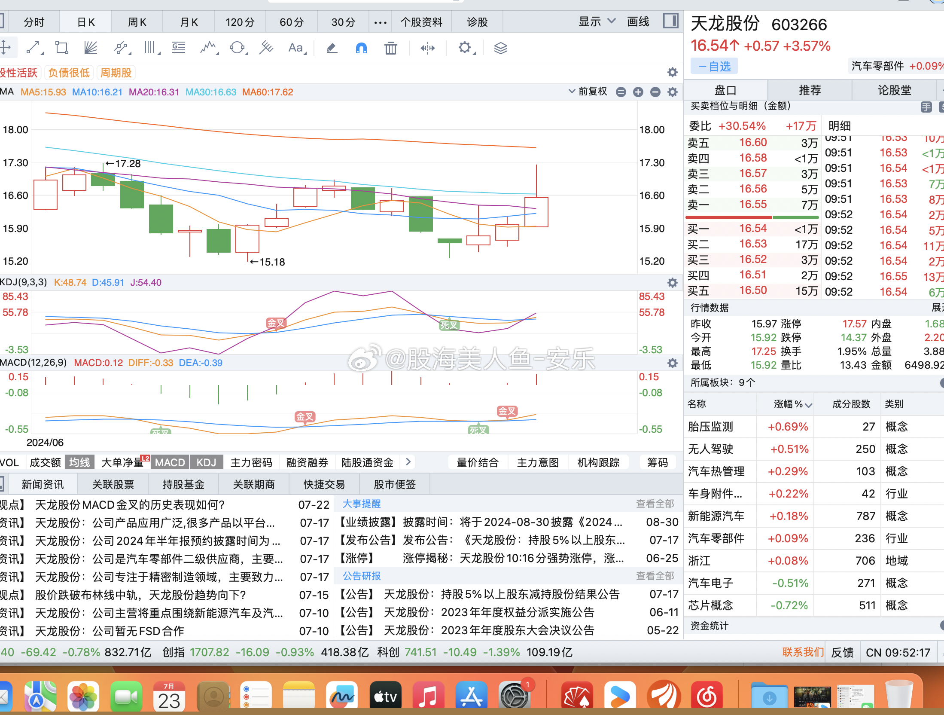The image size is (944, 715).
Task: Click the 周期股 tag
Action: [x=116, y=73]
